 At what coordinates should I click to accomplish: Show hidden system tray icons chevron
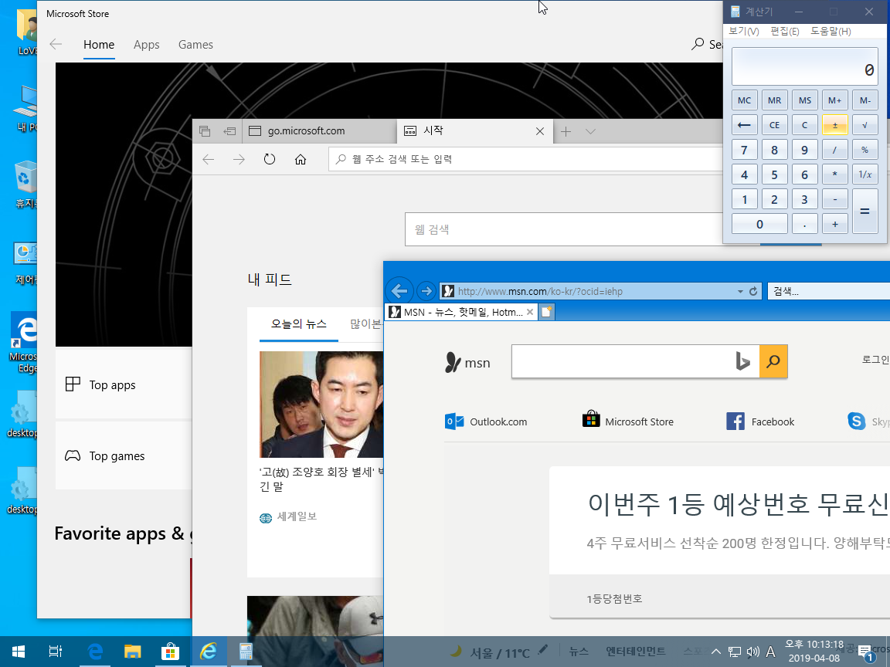pyautogui.click(x=716, y=652)
